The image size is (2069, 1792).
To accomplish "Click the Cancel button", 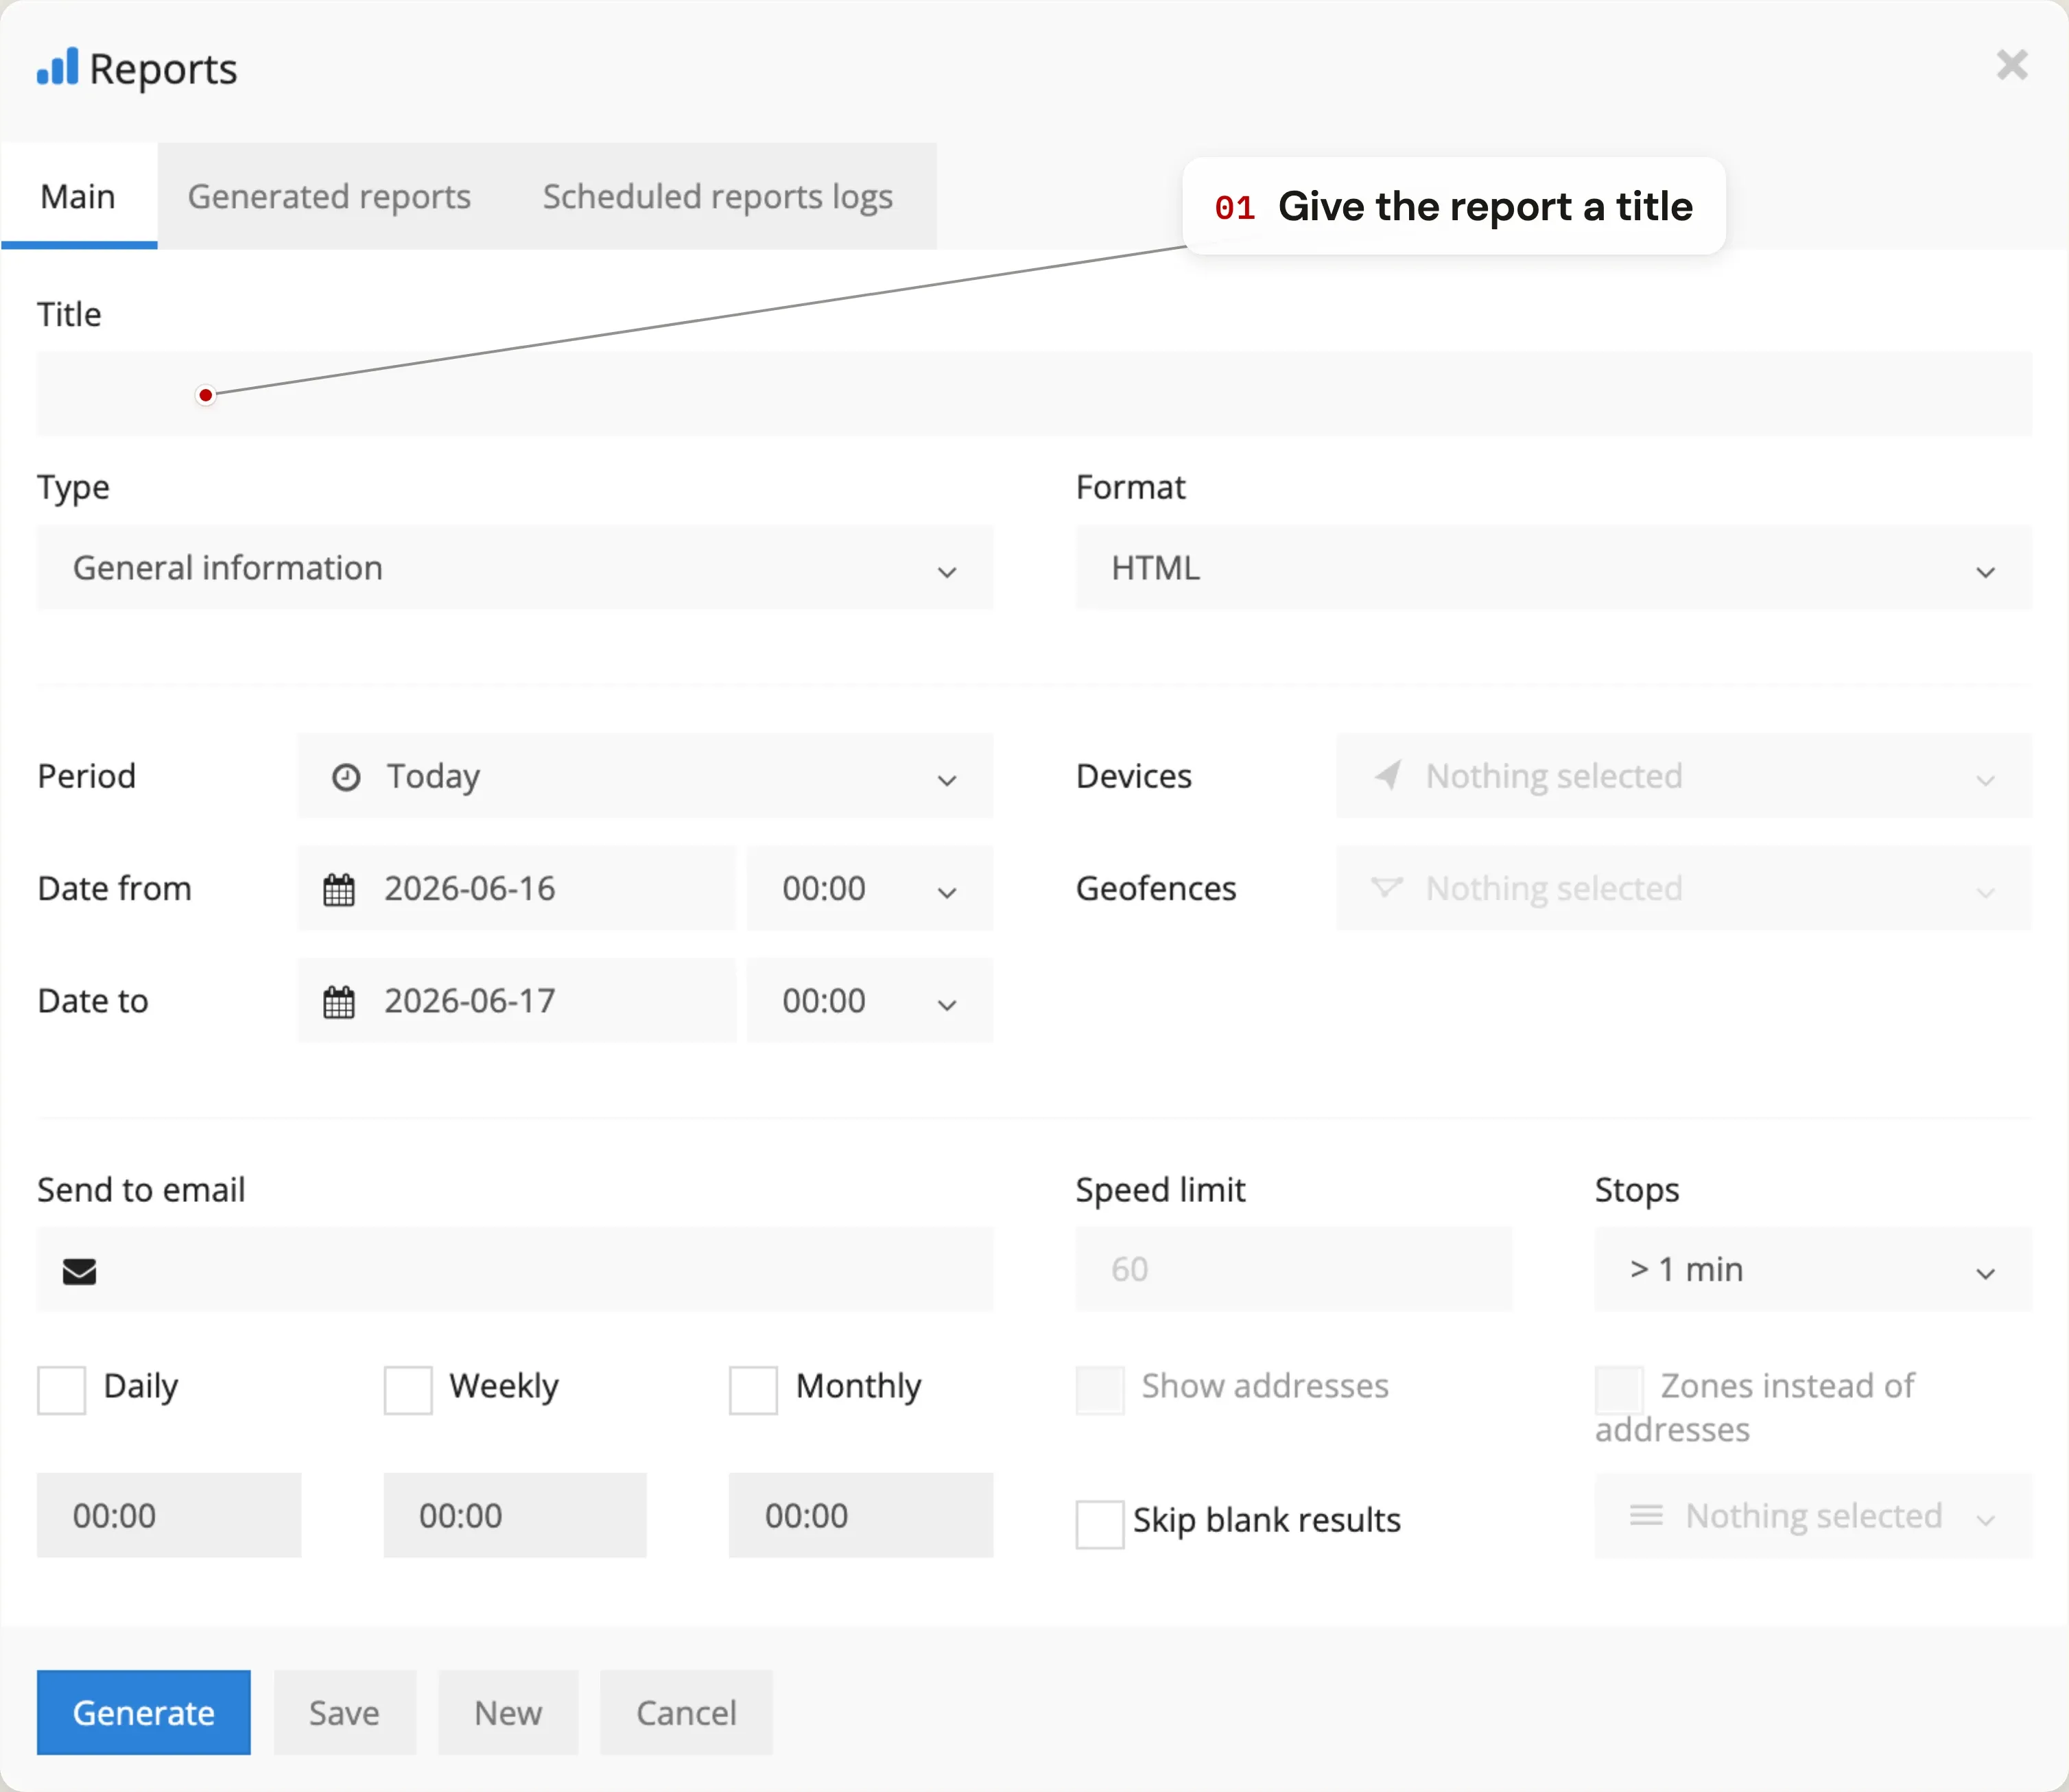I will point(686,1712).
